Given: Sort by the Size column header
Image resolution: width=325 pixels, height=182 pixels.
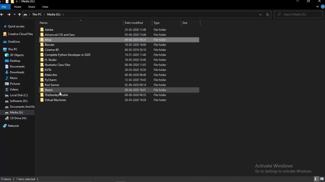Looking at the screenshot, I should tap(185, 23).
